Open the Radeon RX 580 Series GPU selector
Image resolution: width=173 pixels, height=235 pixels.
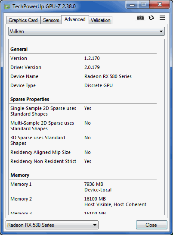[x=52, y=225]
